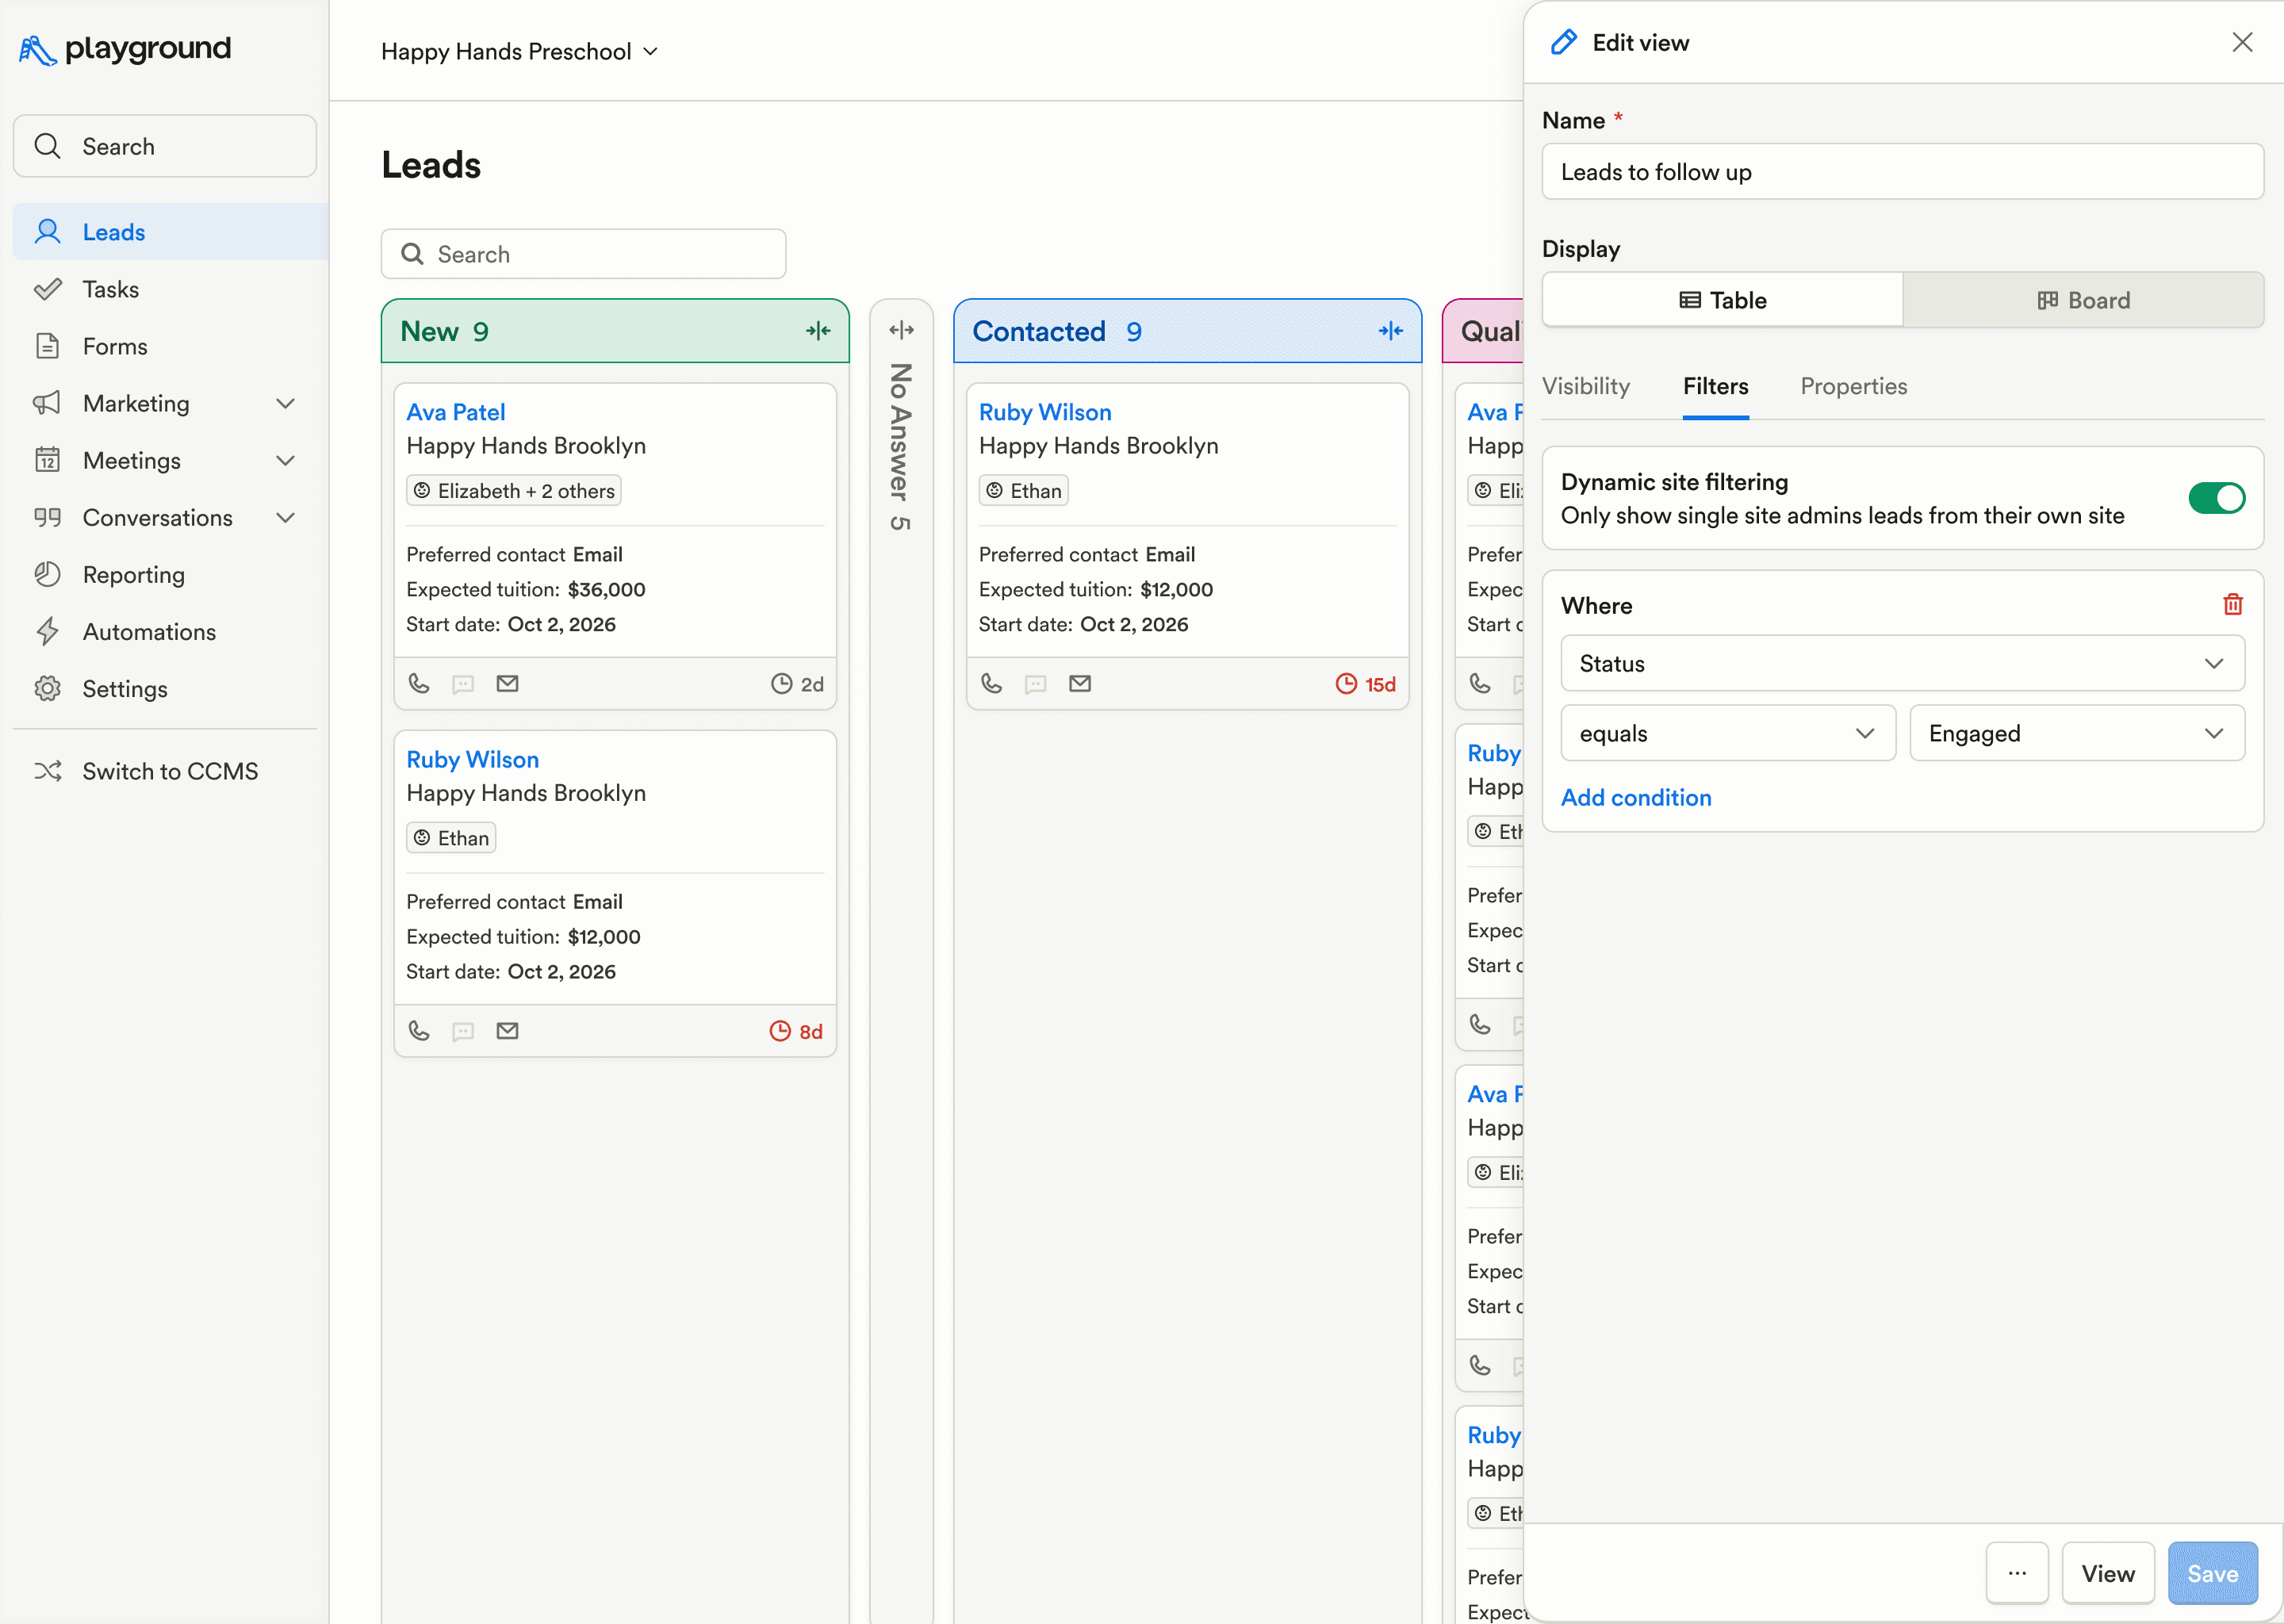Open Ruby Wilson lead in the New column
The image size is (2284, 1624).
(472, 759)
